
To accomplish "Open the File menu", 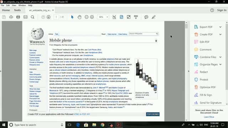I will pos(2,5).
